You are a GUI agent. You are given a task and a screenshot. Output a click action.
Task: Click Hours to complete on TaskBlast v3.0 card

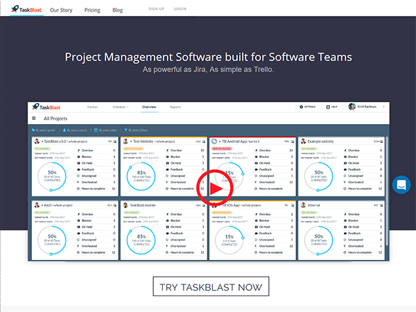click(x=96, y=189)
